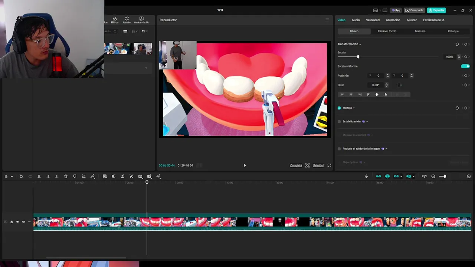Open the pointer tool mode dropdown arrow
This screenshot has width=475, height=267.
[x=12, y=177]
